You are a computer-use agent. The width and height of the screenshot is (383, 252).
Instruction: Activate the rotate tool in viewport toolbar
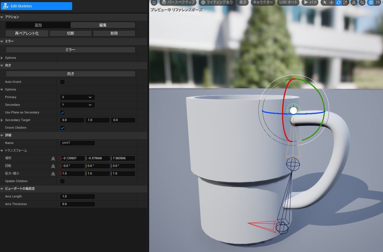coord(338,3)
